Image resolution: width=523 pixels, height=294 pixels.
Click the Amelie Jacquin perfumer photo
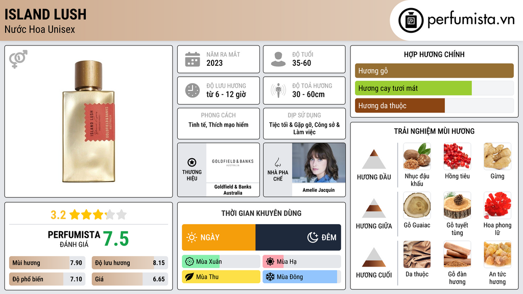click(319, 163)
